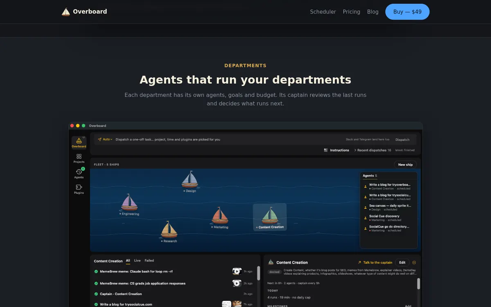Open the Plugins sidebar section
This screenshot has width=491, height=307.
click(x=79, y=189)
